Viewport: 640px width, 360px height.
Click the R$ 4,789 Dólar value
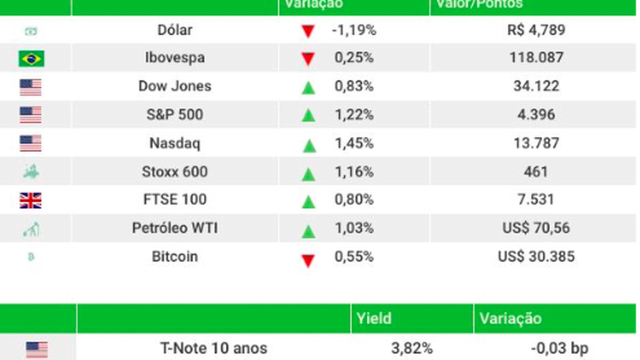[536, 30]
